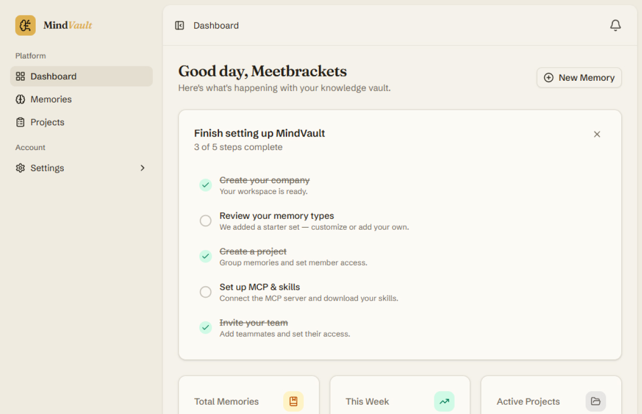Open the notifications bell
Viewport: 642px width, 414px height.
point(615,25)
